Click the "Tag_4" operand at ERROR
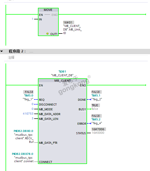Viewport: 150px width, 171px height. pyautogui.click(x=97, y=123)
